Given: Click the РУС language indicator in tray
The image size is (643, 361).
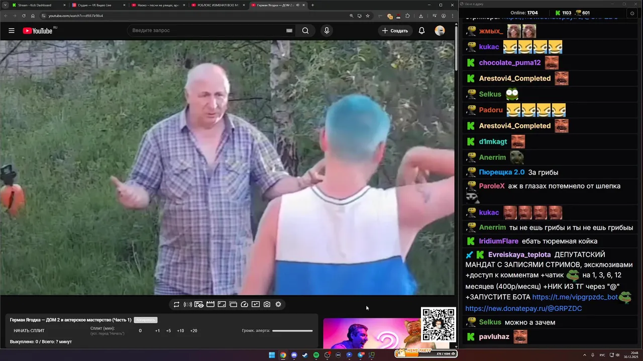Looking at the screenshot, I should point(602,355).
